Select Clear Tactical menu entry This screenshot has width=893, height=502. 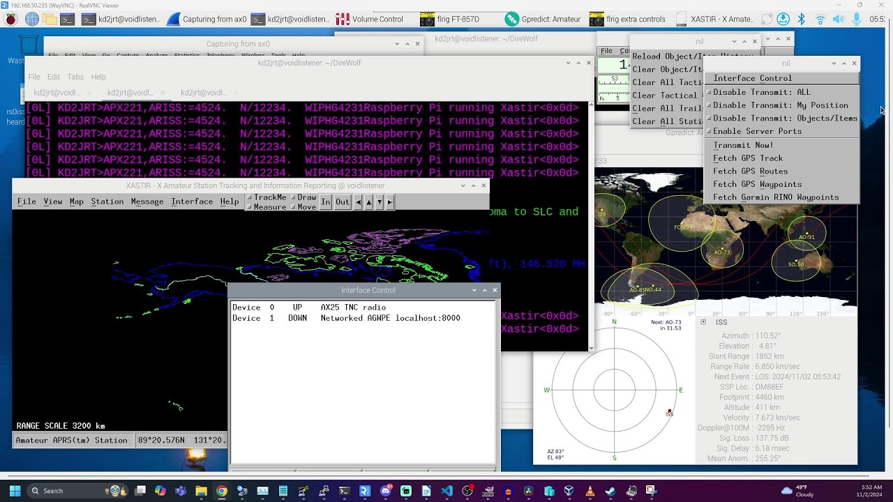pyautogui.click(x=667, y=96)
